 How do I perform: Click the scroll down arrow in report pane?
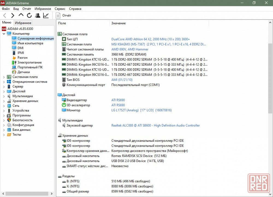pyautogui.click(x=270, y=194)
